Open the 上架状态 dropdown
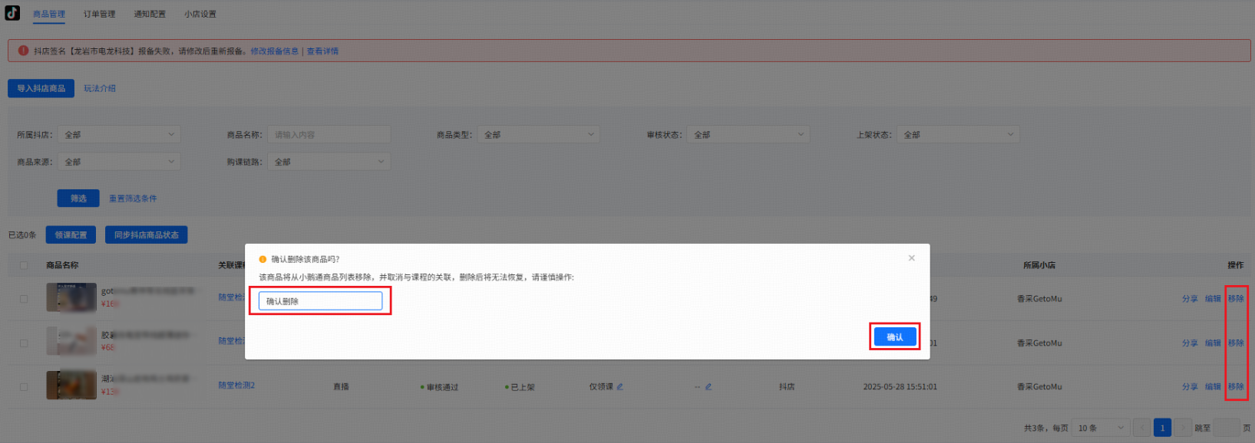This screenshot has width=1255, height=443. tap(958, 134)
